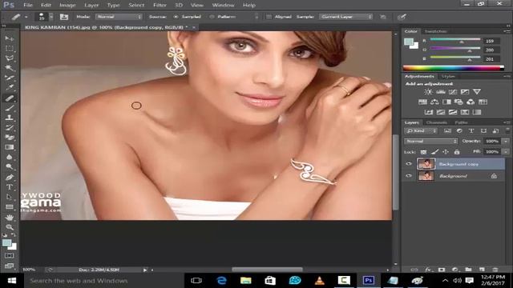Open the Sample Current Layer dropdown

pyautogui.click(x=345, y=17)
